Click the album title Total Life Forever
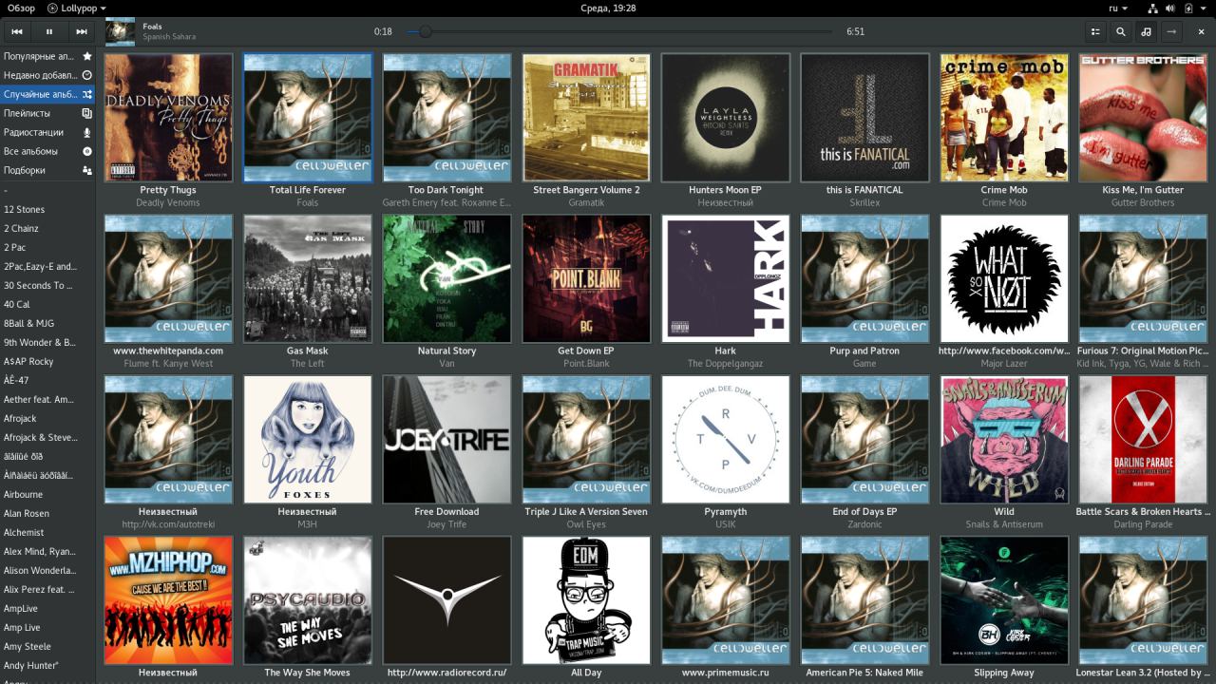The image size is (1216, 684). [x=308, y=190]
